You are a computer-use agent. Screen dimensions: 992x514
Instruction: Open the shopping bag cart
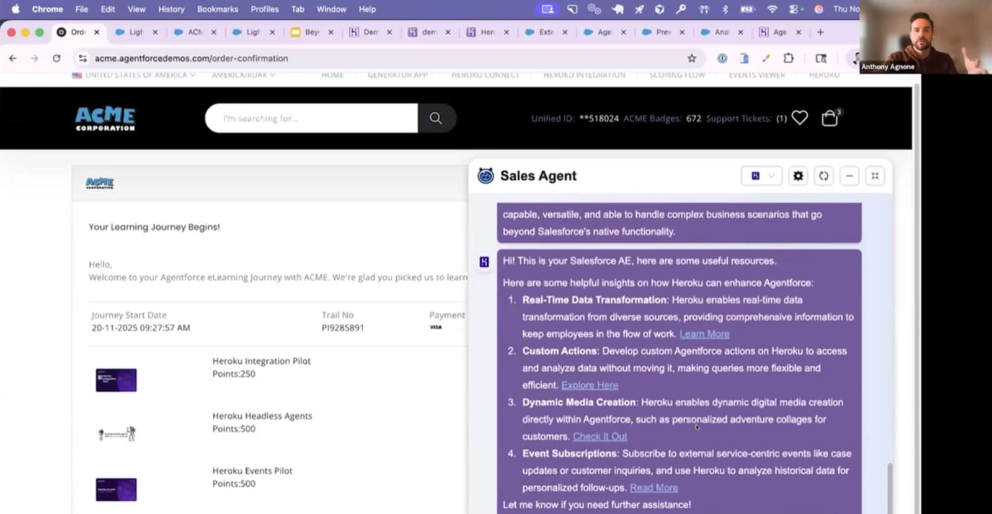(x=830, y=118)
